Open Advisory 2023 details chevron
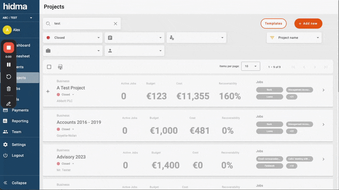Image resolution: width=339 pixels, height=190 pixels. coord(323,159)
